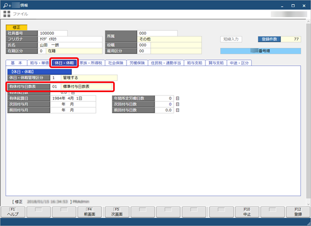
Task: Open the 住民税・通勤手当 tab
Action: (x=166, y=63)
